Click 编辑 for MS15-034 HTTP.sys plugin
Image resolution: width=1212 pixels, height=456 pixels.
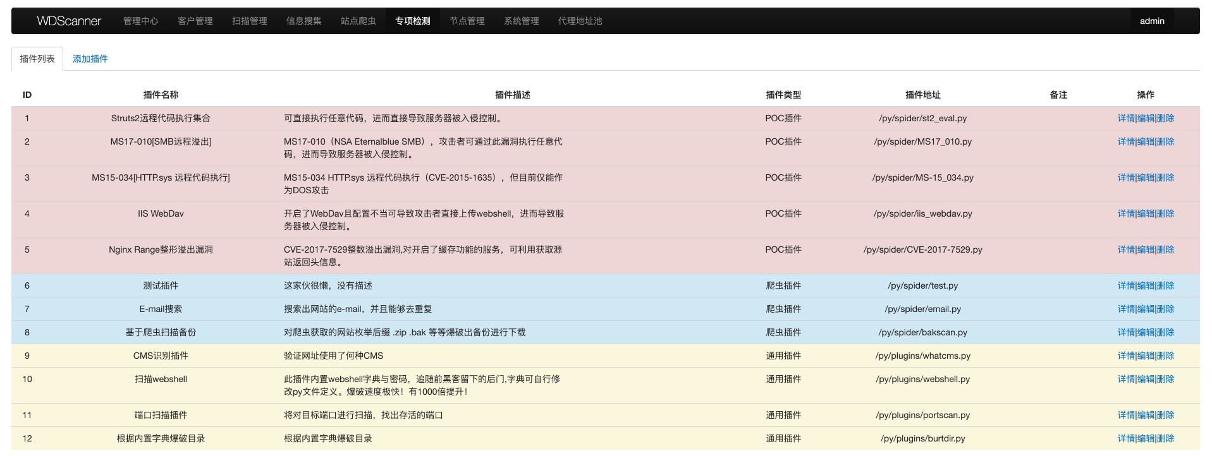[x=1146, y=177]
